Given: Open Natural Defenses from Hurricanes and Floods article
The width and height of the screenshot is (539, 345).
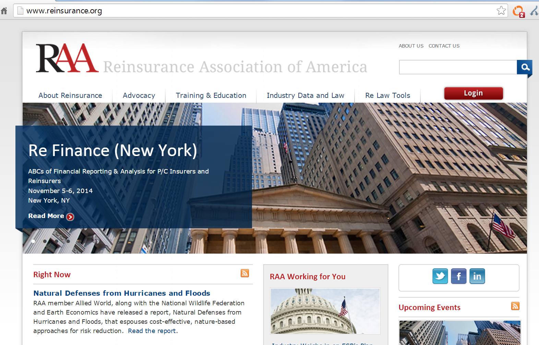Looking at the screenshot, I should tap(122, 293).
